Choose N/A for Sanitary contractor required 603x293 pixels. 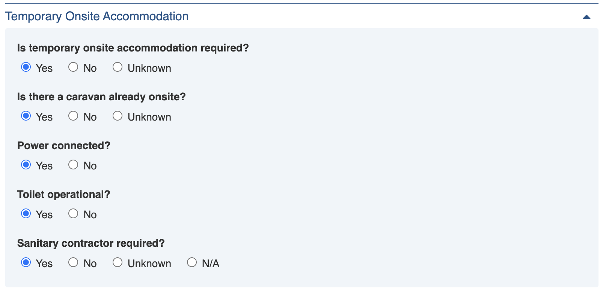click(x=192, y=263)
